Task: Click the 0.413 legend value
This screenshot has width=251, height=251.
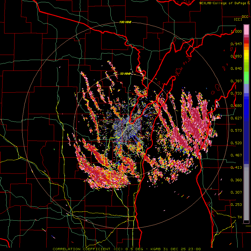Action: click(x=236, y=168)
